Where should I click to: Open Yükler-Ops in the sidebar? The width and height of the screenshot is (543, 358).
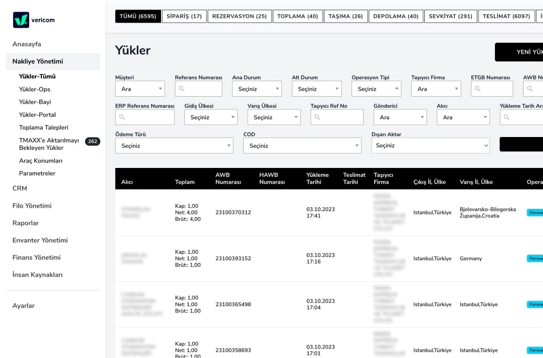point(34,89)
